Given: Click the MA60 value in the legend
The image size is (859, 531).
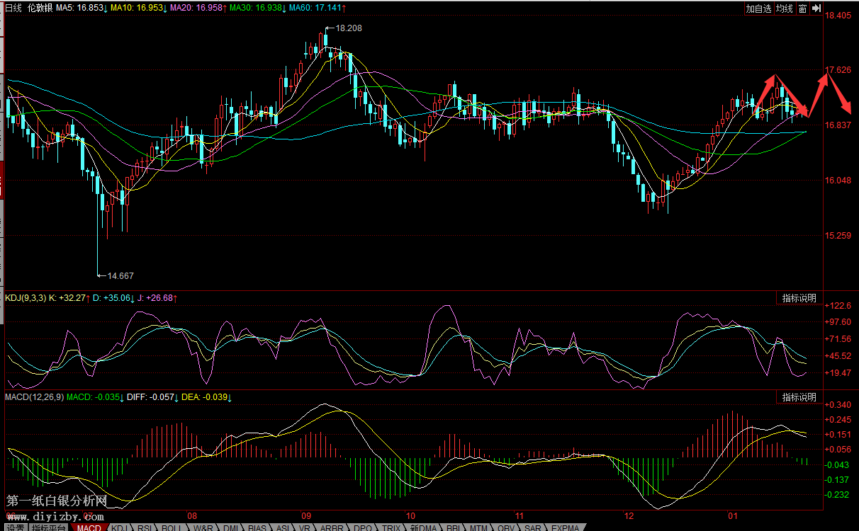Looking at the screenshot, I should coord(315,8).
